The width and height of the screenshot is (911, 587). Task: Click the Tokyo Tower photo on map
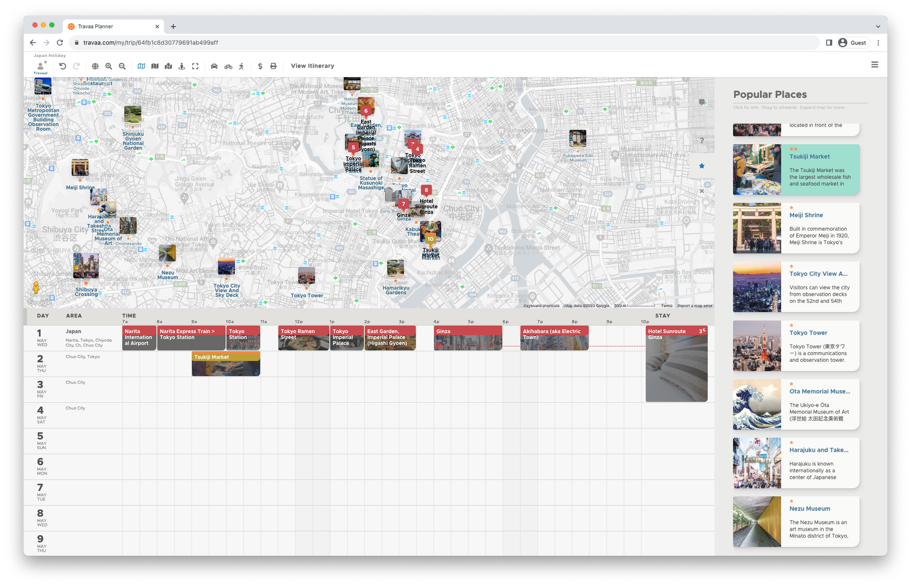tap(306, 276)
